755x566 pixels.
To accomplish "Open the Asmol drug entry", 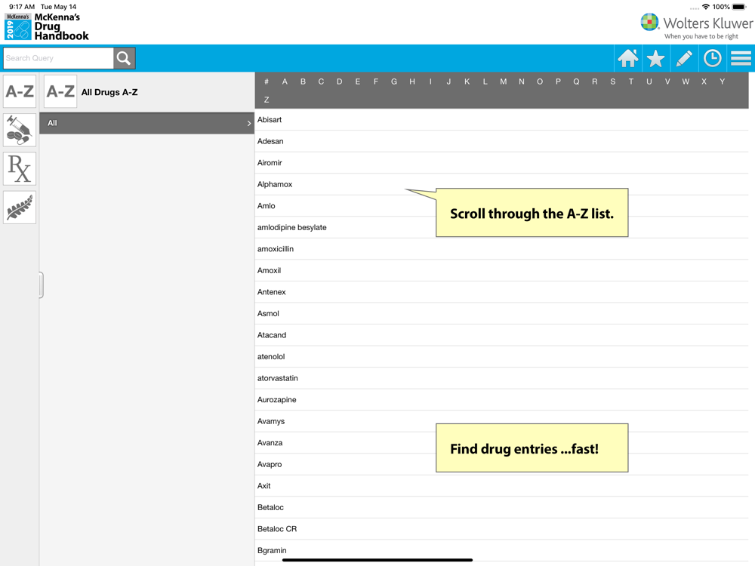I will [501, 314].
